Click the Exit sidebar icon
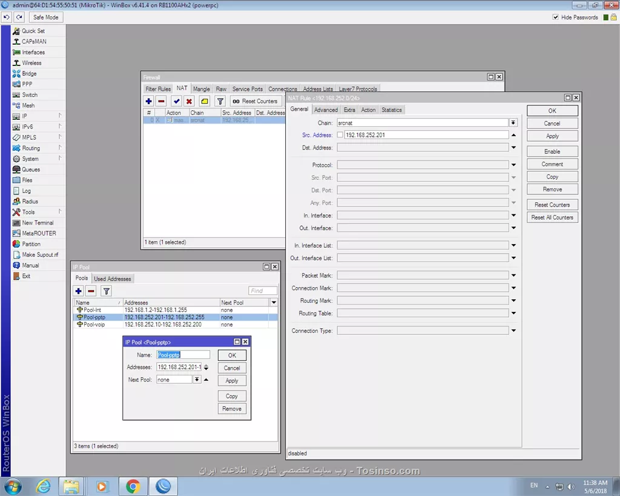Image resolution: width=620 pixels, height=496 pixels. click(x=16, y=276)
